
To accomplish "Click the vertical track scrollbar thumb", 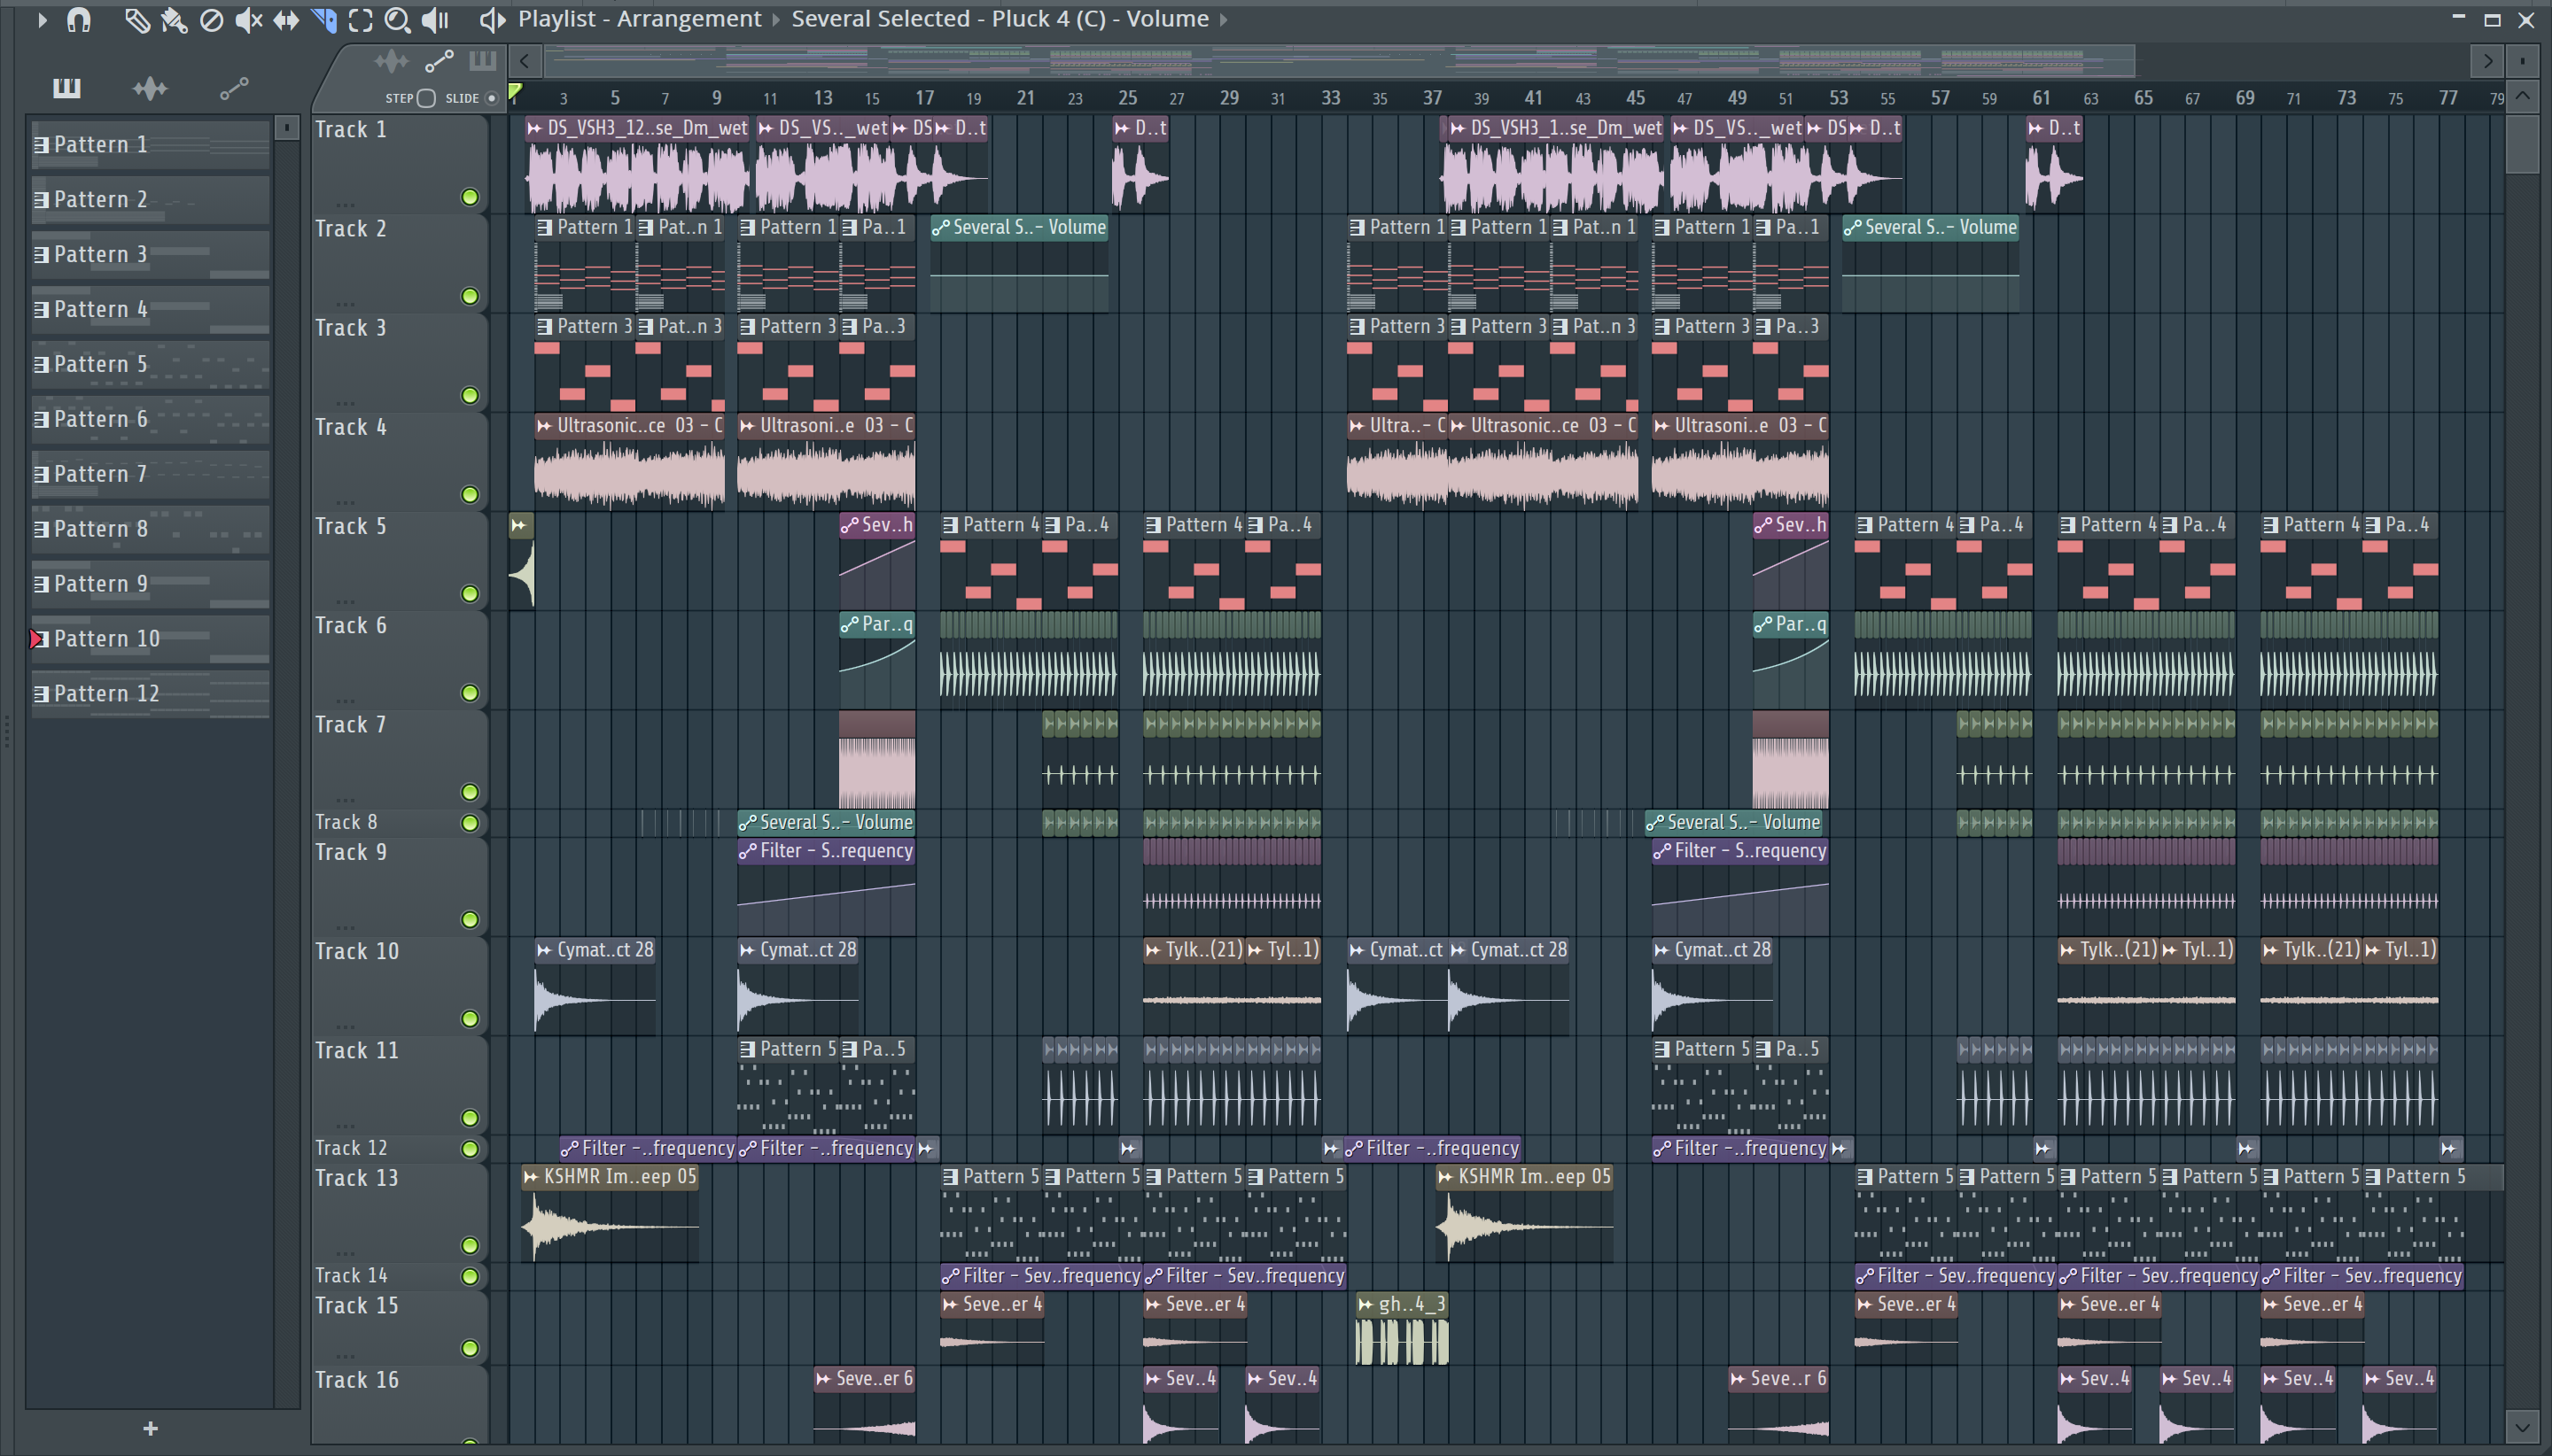I will coord(2523,143).
